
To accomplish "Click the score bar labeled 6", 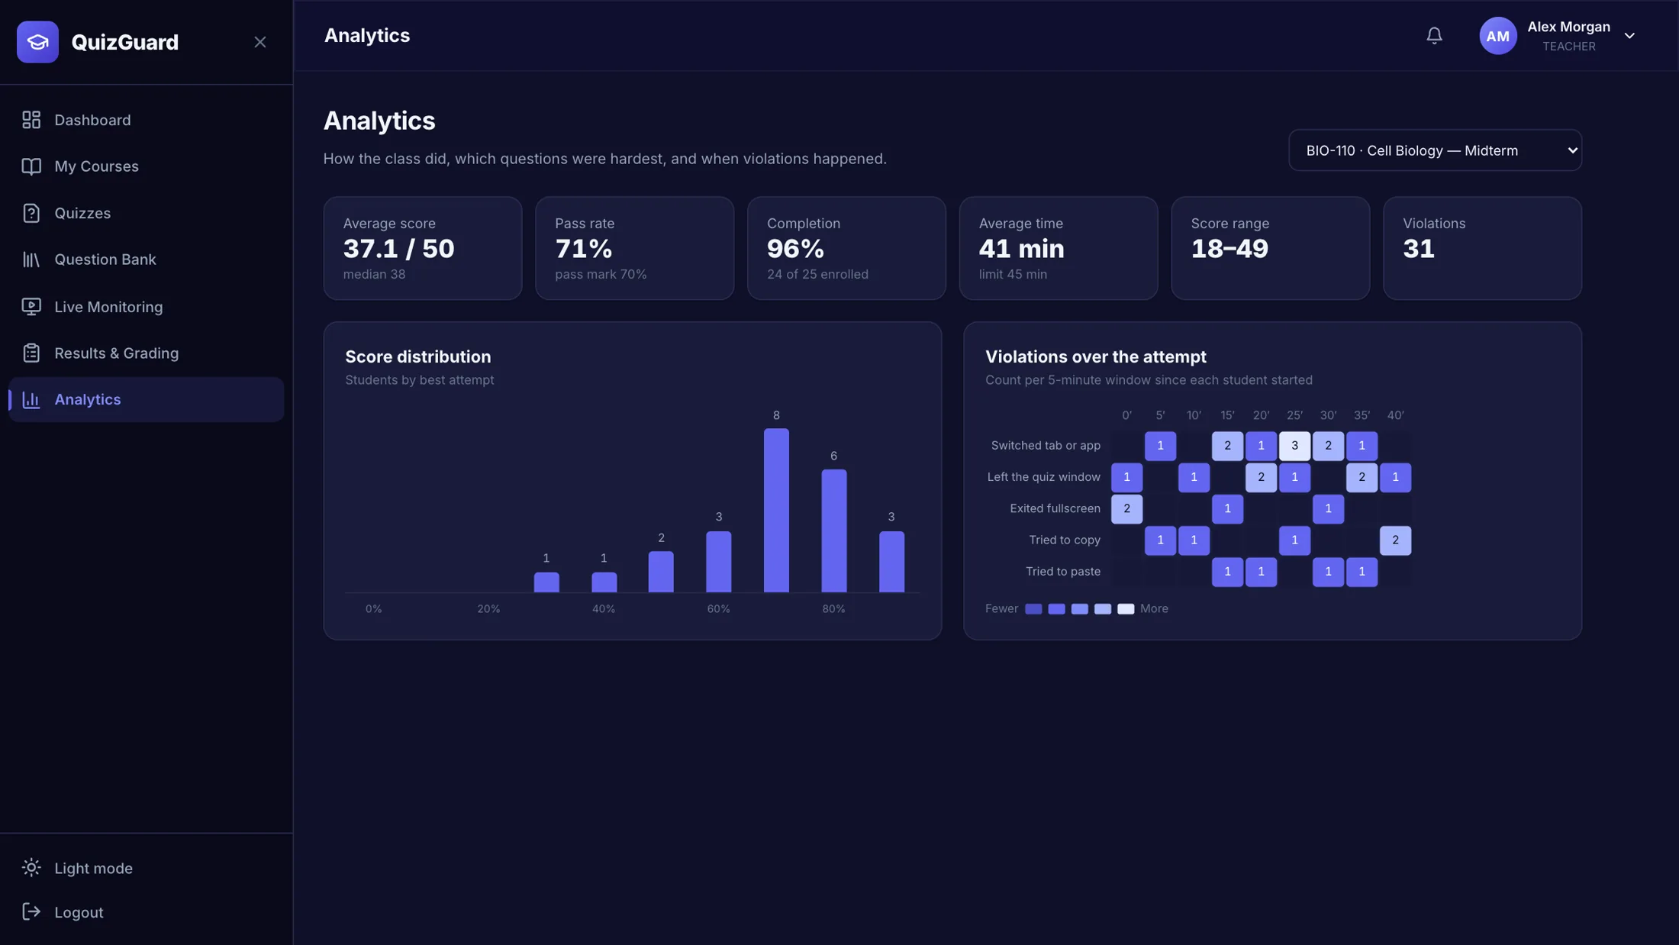I will pyautogui.click(x=833, y=531).
